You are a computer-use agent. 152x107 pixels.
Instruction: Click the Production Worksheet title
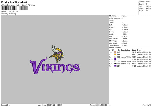pyautogui.click(x=14, y=2)
